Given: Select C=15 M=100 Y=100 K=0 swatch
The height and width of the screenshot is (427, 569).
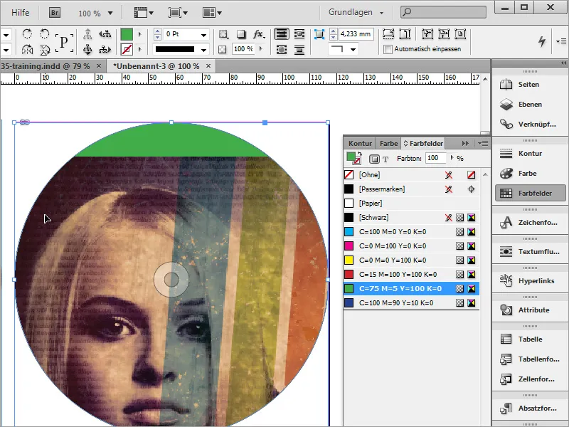Looking at the screenshot, I should (x=411, y=274).
